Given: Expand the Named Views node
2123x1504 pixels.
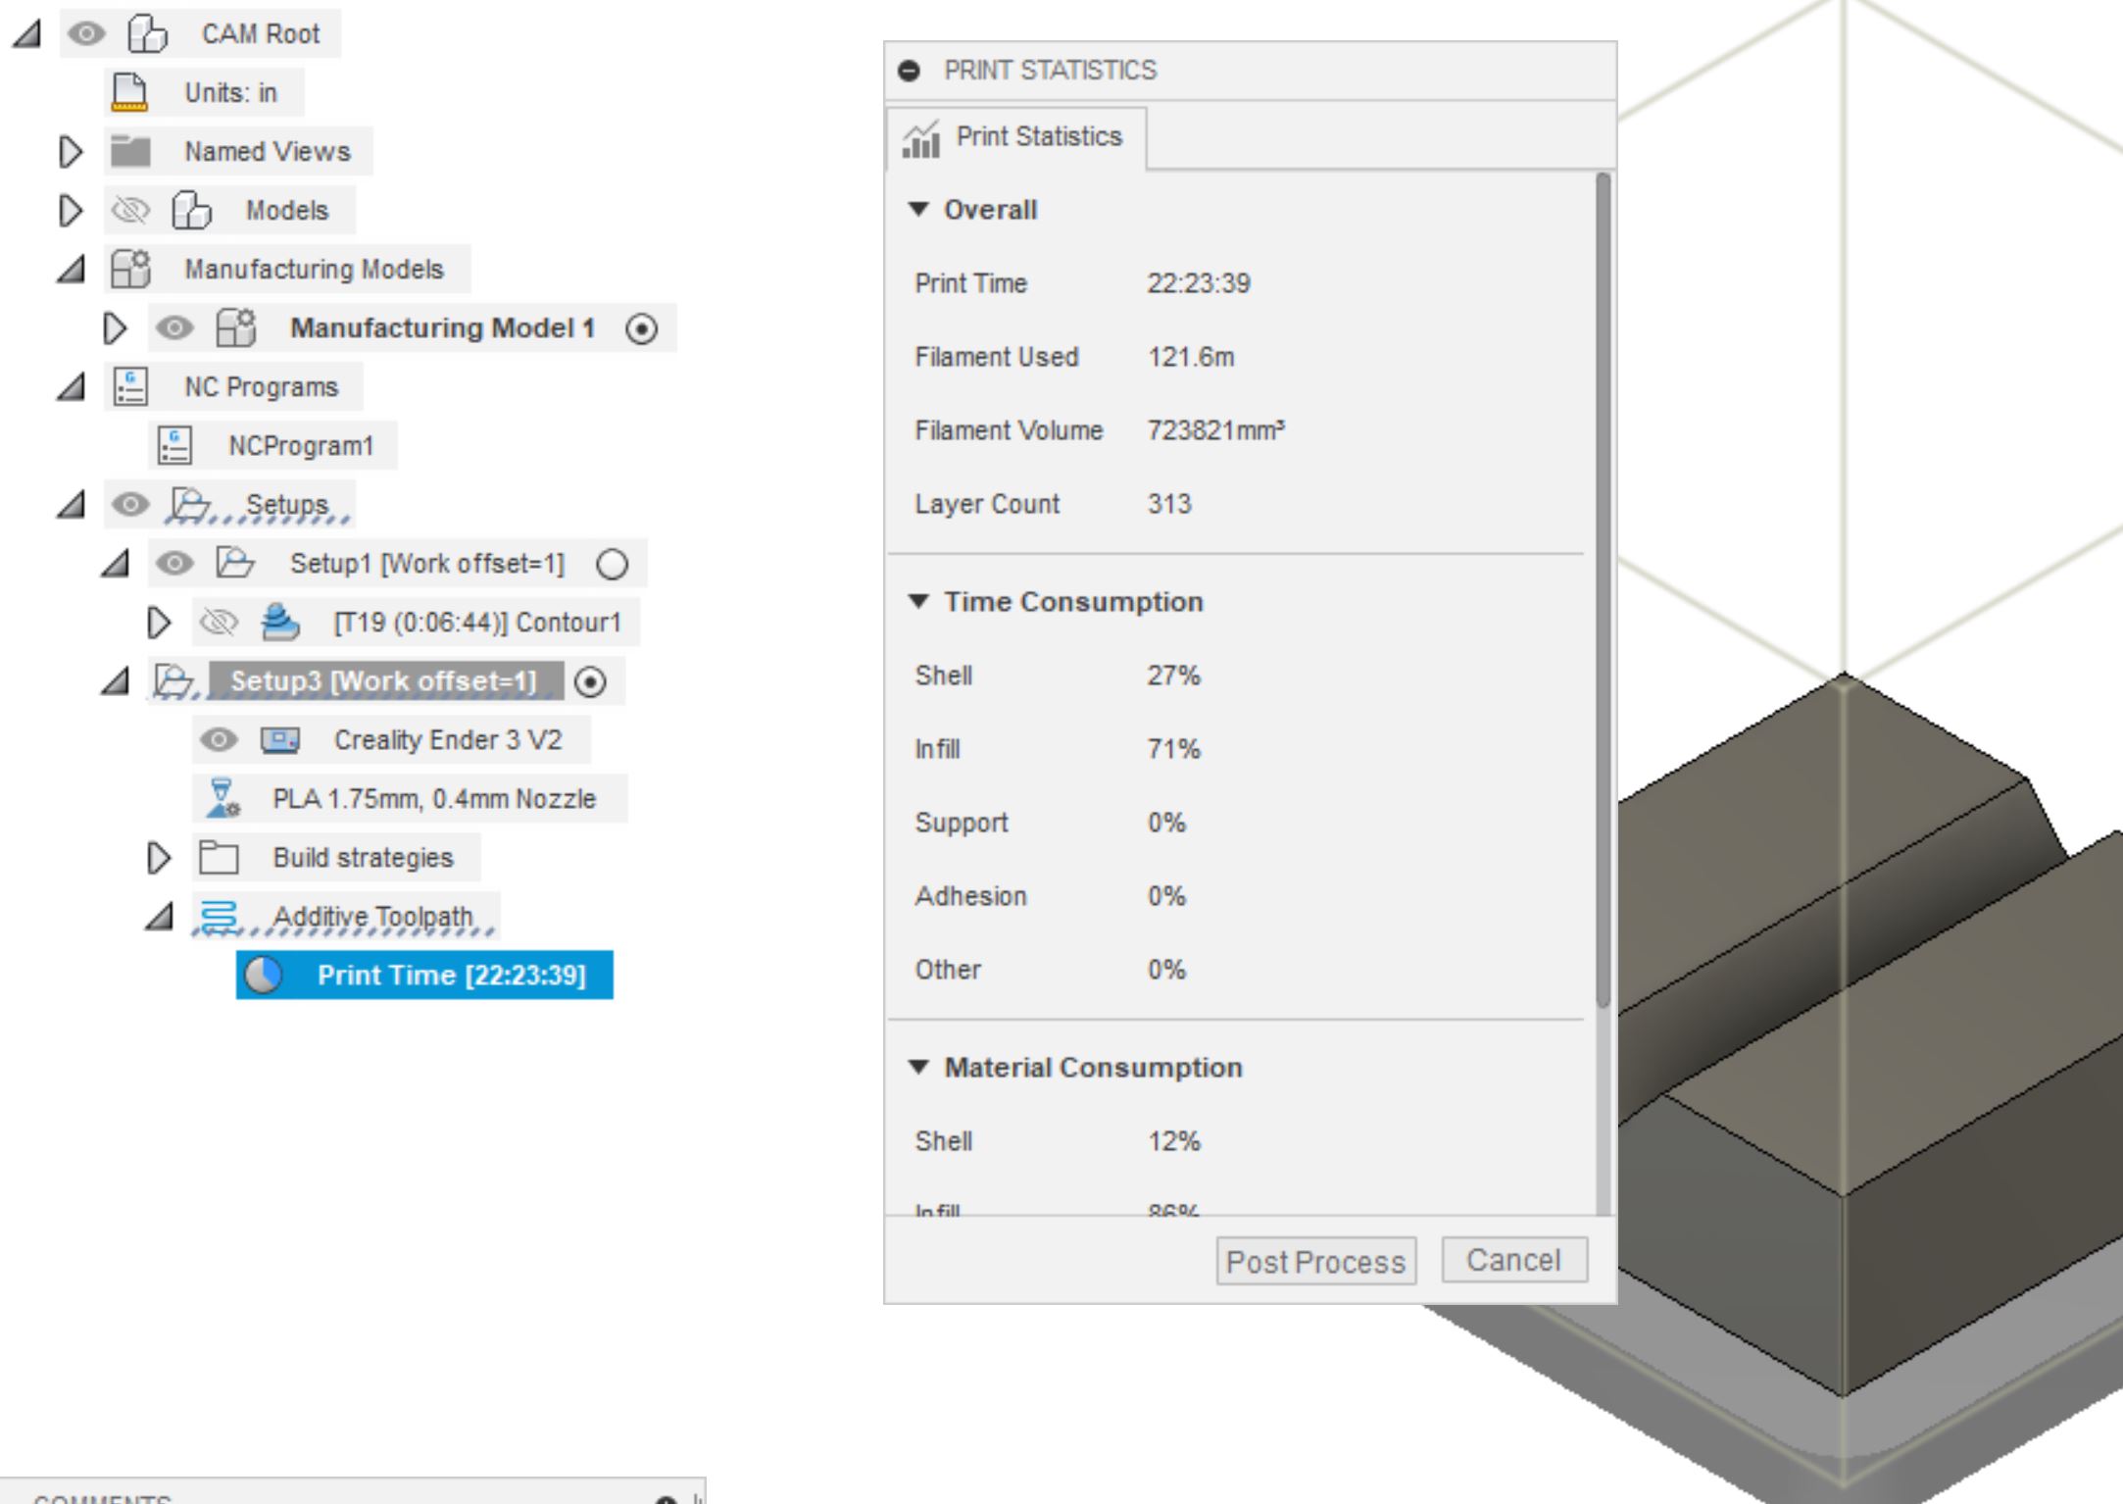Looking at the screenshot, I should (71, 151).
